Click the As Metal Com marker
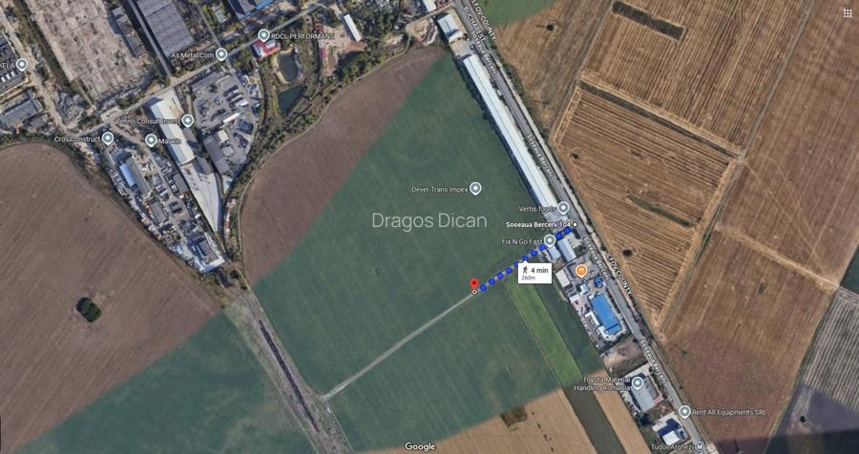This screenshot has height=454, width=859. point(221,54)
